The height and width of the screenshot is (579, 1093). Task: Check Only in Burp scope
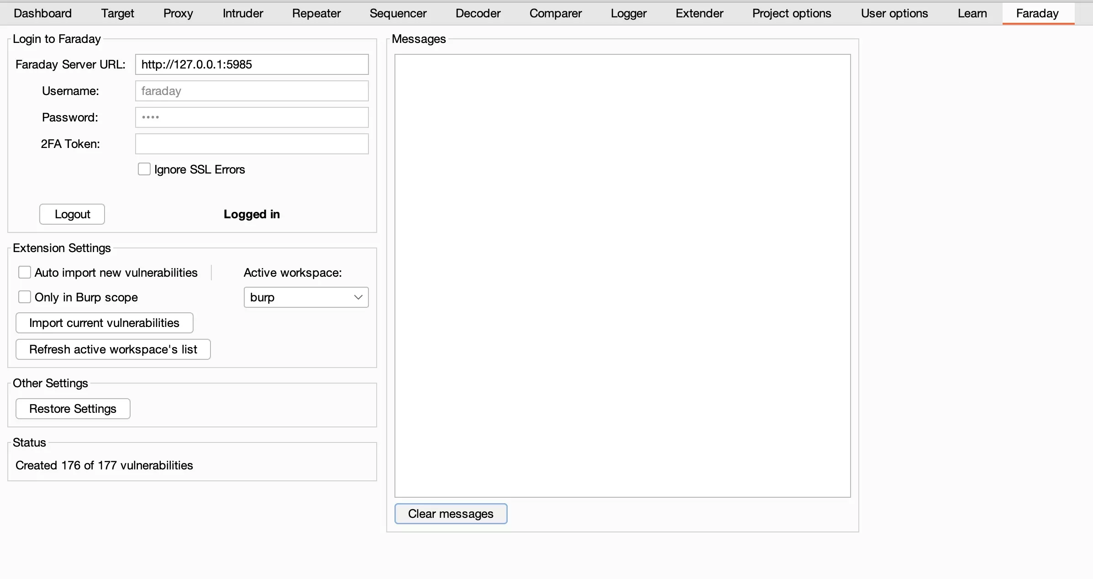pos(25,297)
